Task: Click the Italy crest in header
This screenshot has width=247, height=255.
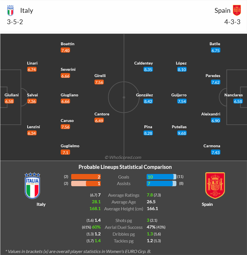Action: click(10, 11)
